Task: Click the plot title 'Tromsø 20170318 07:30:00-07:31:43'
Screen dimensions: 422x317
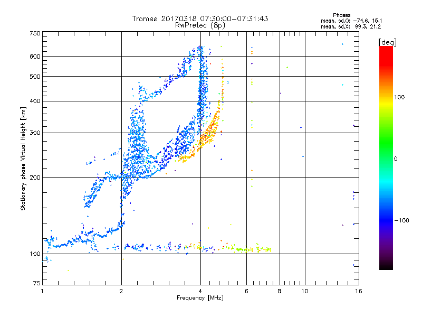Action: click(x=200, y=18)
